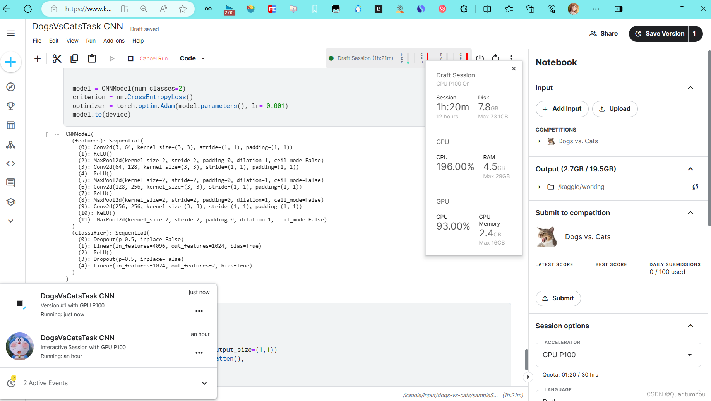Open the Code cell type dropdown
Viewport: 711px width, 401px height.
click(192, 58)
